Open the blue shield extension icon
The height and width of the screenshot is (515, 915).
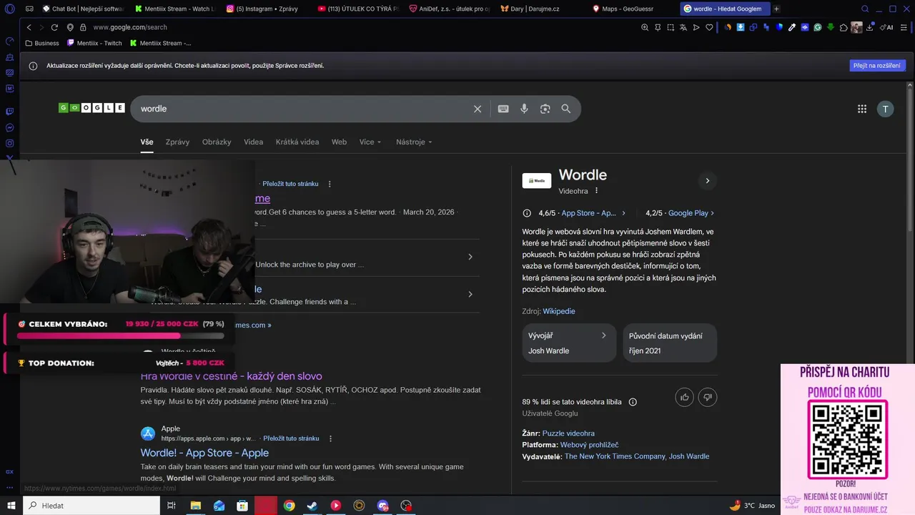point(779,27)
